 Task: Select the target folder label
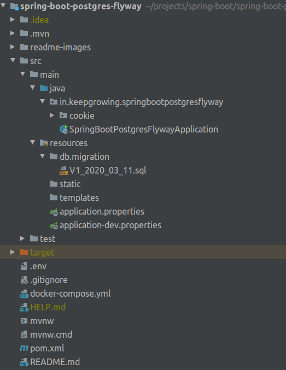pyautogui.click(x=42, y=253)
